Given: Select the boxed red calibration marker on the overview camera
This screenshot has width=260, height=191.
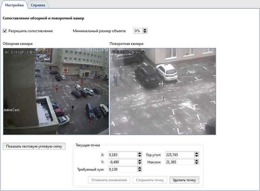Looking at the screenshot, I should (x=66, y=70).
